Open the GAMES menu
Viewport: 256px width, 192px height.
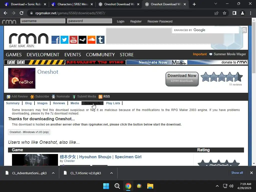click(14, 55)
